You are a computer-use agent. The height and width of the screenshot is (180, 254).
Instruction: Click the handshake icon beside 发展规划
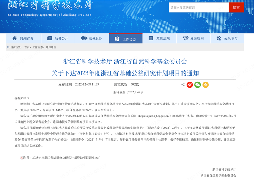[x=186, y=38]
